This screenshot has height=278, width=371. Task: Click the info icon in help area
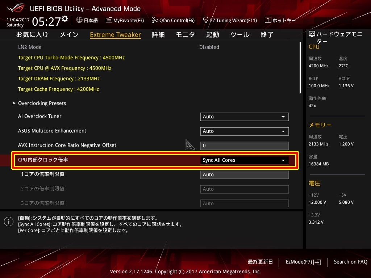point(9,222)
